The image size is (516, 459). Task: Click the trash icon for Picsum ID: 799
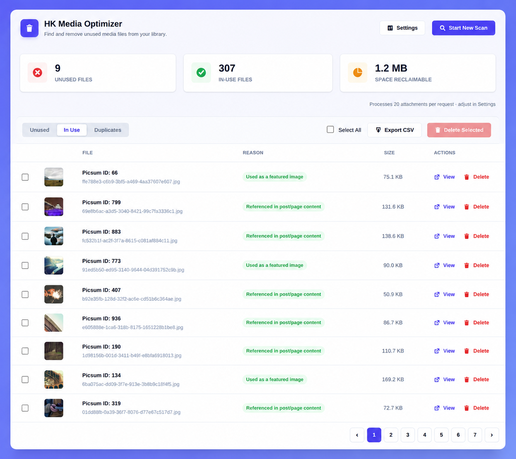(x=467, y=207)
